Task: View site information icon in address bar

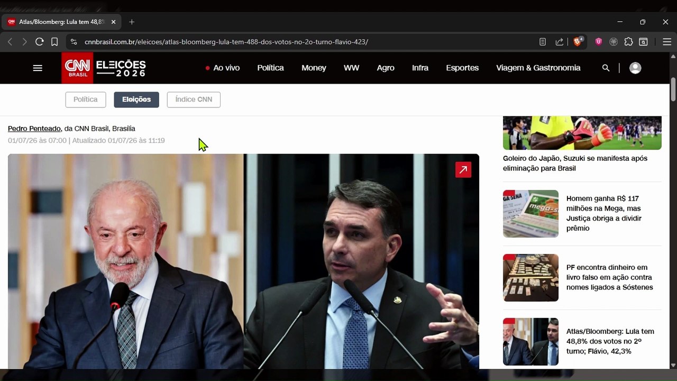Action: 74,42
